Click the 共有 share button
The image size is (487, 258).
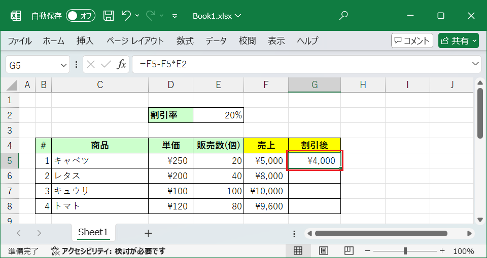pos(459,41)
